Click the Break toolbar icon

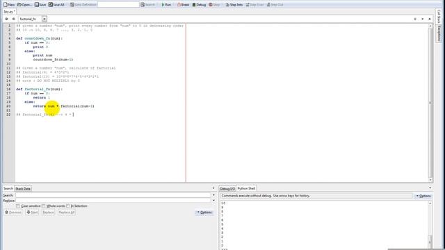(x=183, y=5)
